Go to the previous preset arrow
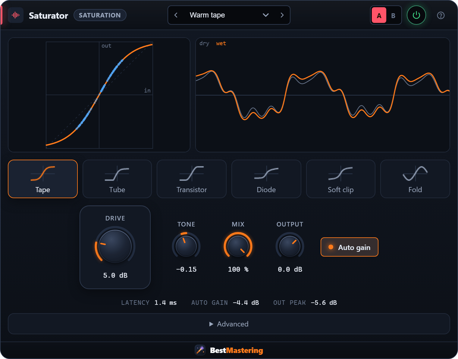The height and width of the screenshot is (359, 458). pos(176,15)
